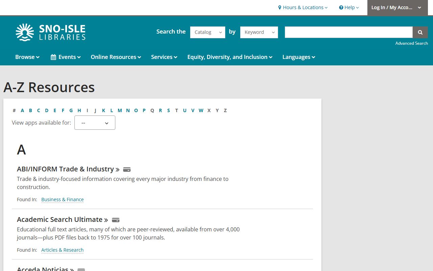Jump to letter C in index
The width and height of the screenshot is (433, 271).
coord(39,110)
